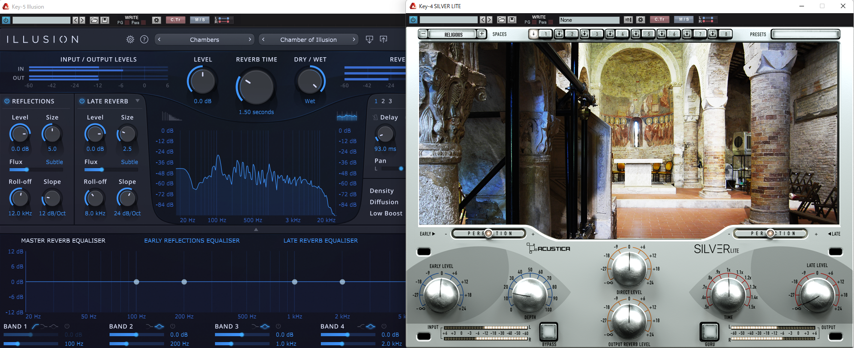
Task: Click L/R channel routing icon in Illusion window
Action: (x=224, y=20)
